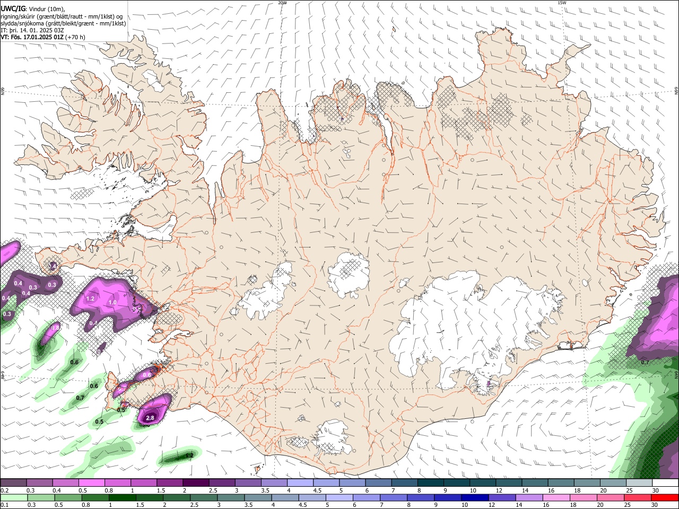Click the UWC/IG title in the header
679x509 pixels.
tap(12, 9)
